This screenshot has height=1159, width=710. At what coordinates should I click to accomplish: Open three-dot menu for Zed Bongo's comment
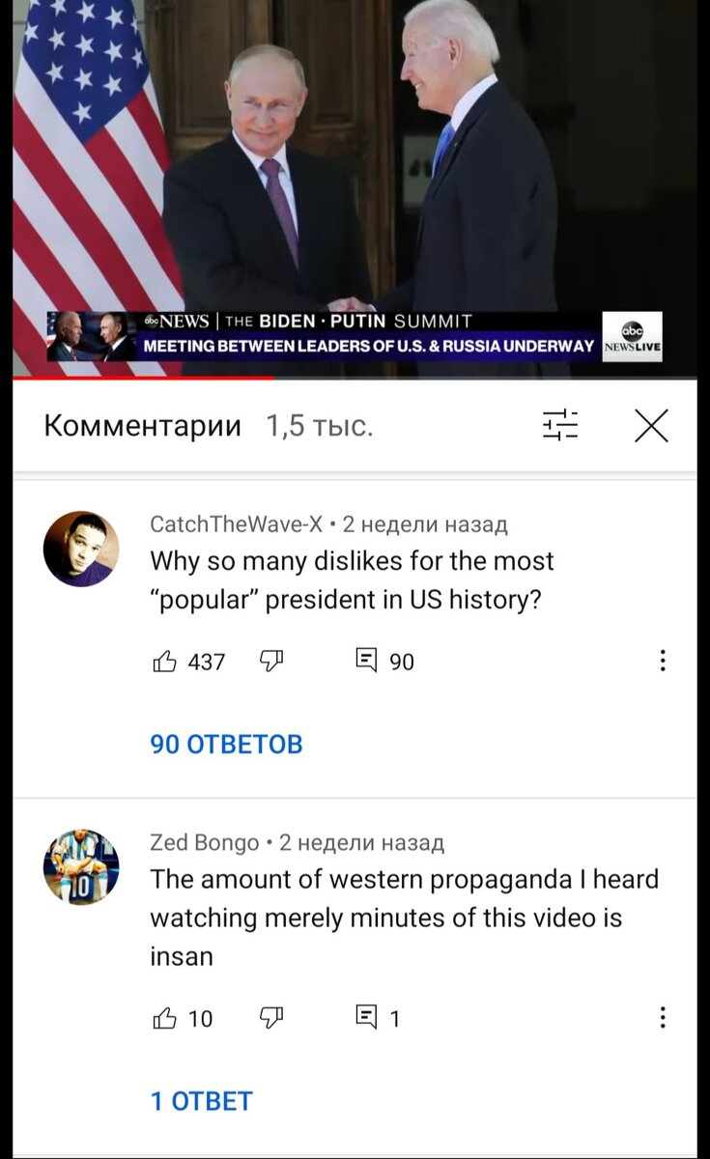(x=663, y=1018)
